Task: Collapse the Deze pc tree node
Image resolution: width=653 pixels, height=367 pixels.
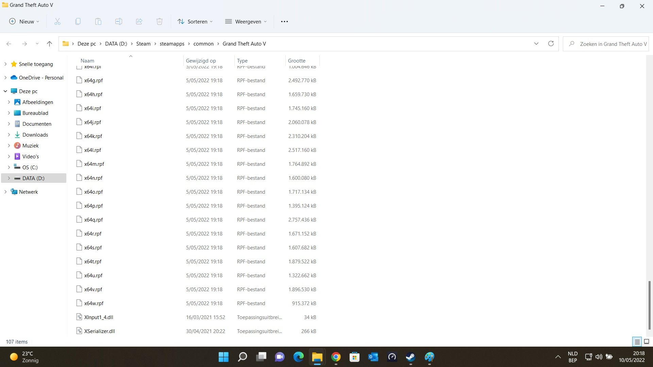Action: click(x=5, y=91)
